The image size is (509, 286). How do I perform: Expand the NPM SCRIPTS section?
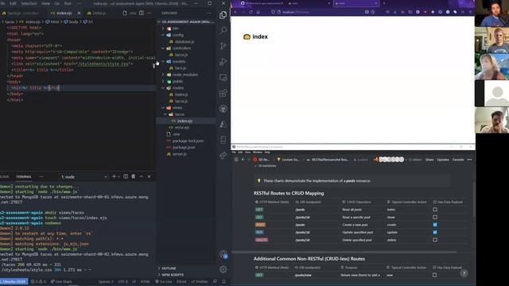[173, 275]
